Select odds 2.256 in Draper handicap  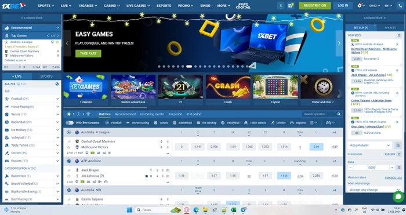[x=316, y=176]
